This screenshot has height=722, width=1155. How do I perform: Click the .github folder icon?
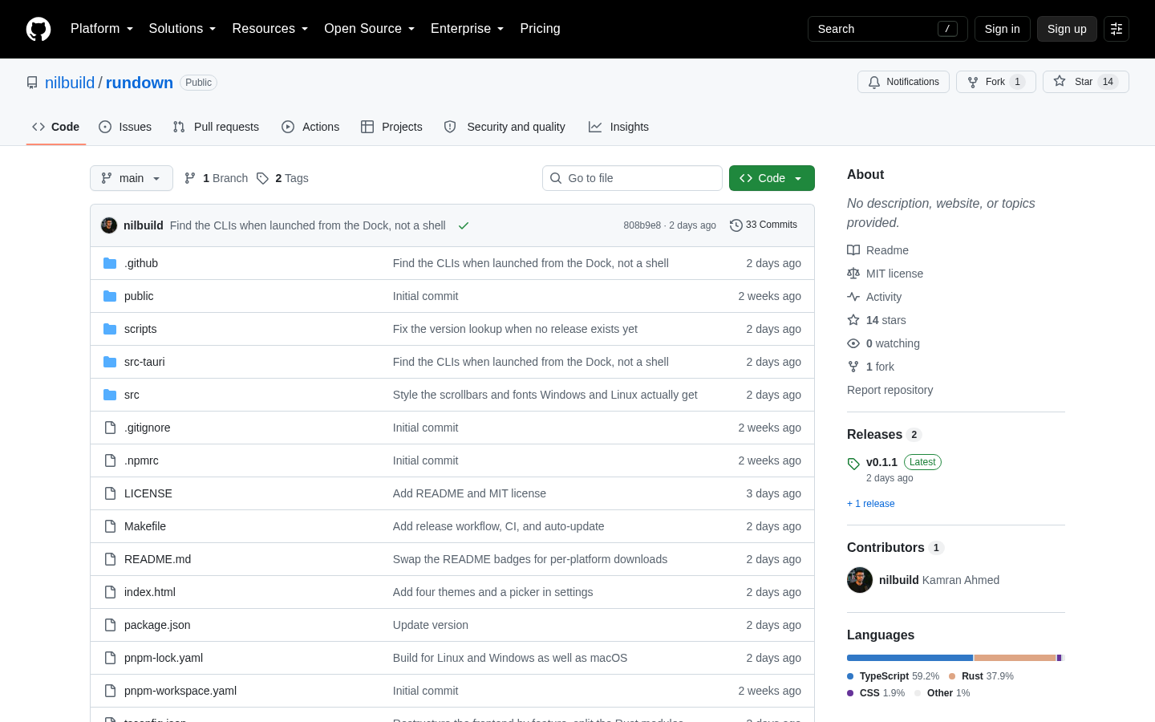pos(110,263)
